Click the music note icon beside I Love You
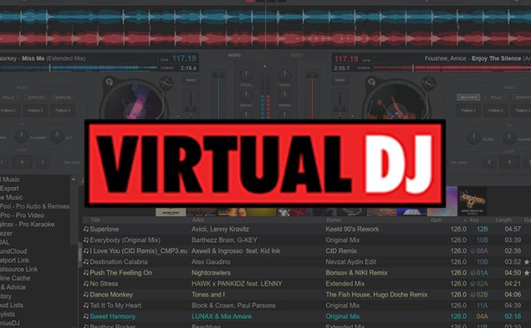The width and height of the screenshot is (531, 328). click(x=86, y=251)
